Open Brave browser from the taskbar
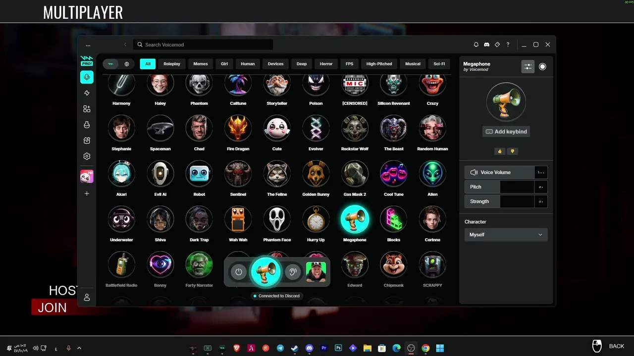The width and height of the screenshot is (634, 356). point(237,348)
